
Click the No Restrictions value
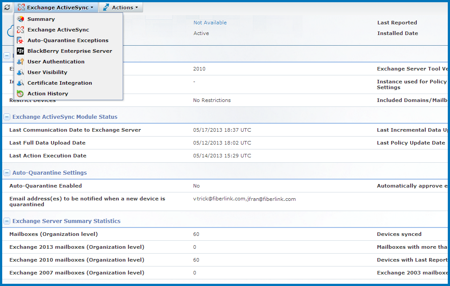(212, 100)
